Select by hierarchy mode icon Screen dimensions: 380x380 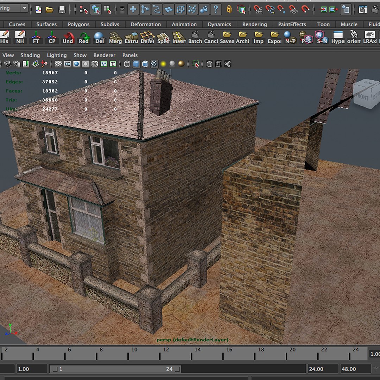pos(84,9)
